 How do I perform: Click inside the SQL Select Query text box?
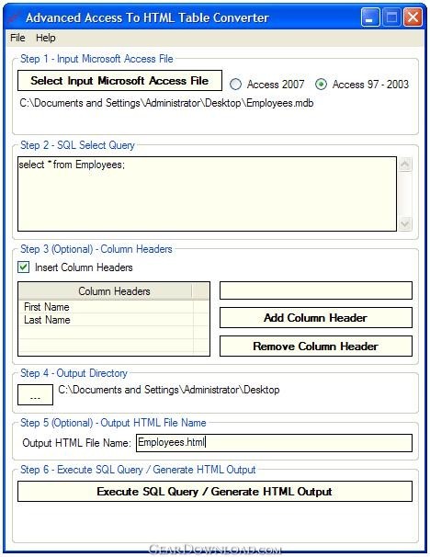pos(207,194)
